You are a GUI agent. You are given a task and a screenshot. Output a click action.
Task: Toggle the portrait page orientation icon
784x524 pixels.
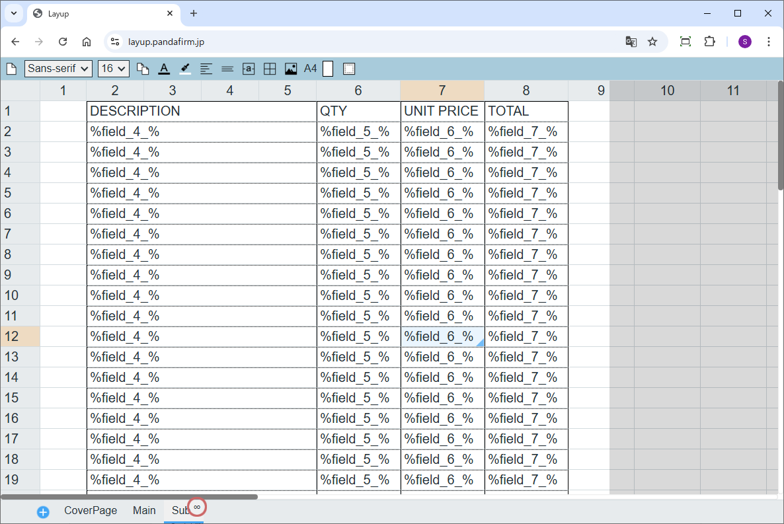point(328,69)
